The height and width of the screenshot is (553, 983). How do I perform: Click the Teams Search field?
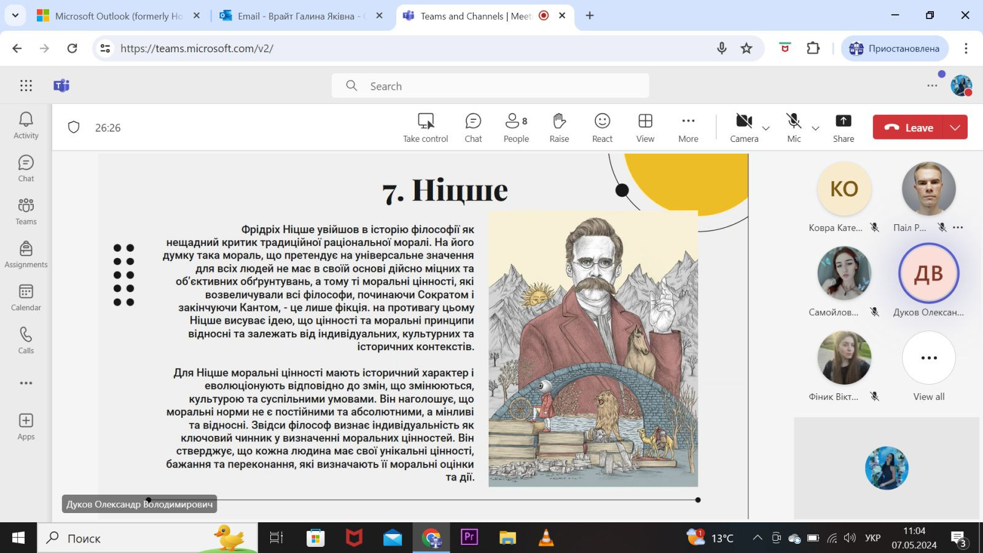[490, 86]
